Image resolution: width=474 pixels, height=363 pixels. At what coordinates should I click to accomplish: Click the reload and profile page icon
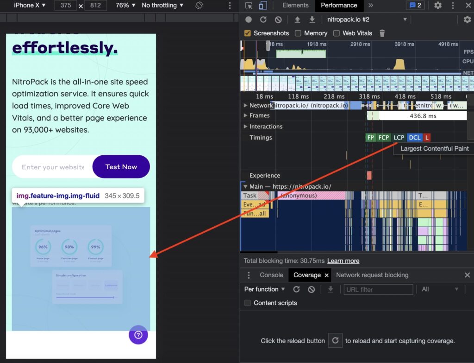(263, 19)
